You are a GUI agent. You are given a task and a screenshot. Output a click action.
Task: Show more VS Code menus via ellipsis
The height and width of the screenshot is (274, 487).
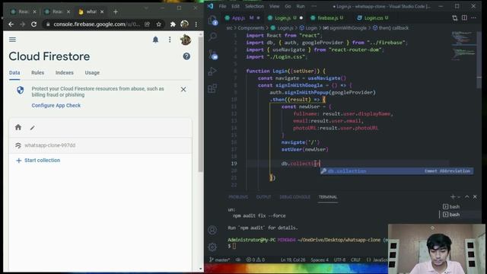click(314, 7)
